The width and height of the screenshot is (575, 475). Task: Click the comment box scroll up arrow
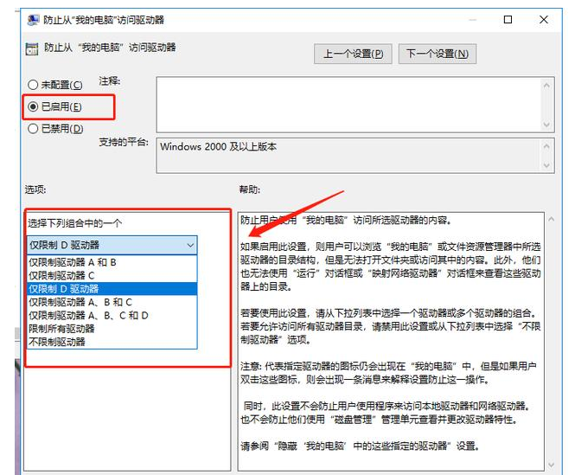pos(546,86)
